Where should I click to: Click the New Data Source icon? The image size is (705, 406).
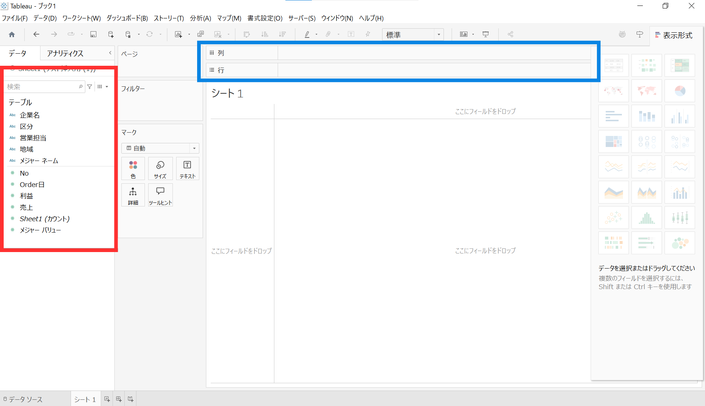pyautogui.click(x=111, y=35)
